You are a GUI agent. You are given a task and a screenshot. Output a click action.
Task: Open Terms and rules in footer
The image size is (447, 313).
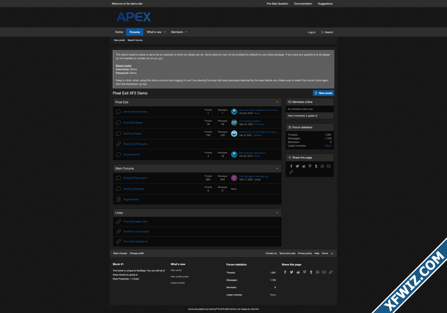click(287, 254)
